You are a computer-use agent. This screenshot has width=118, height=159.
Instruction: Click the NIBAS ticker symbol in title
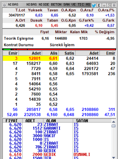13,5
